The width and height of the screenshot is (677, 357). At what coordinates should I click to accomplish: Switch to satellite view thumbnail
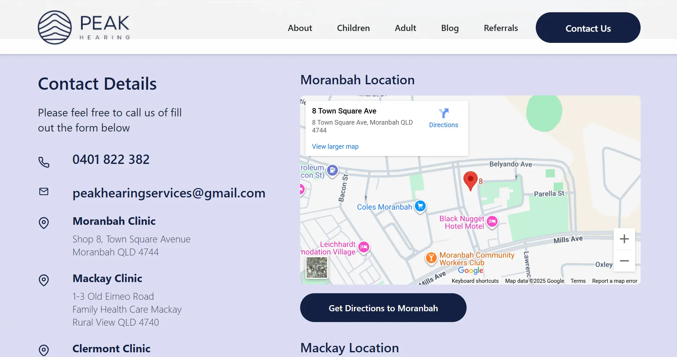[317, 268]
